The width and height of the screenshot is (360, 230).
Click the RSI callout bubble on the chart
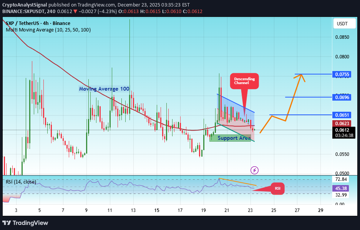278,189
